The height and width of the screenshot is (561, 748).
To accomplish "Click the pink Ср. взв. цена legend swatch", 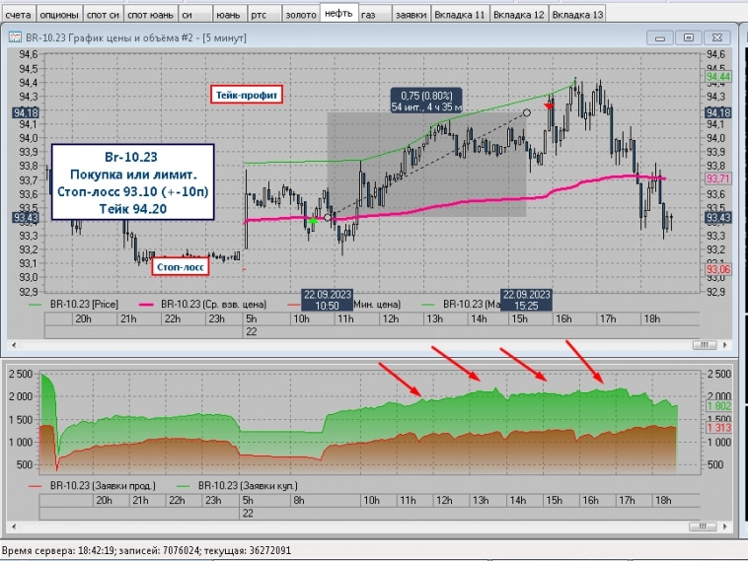I will click(x=141, y=306).
